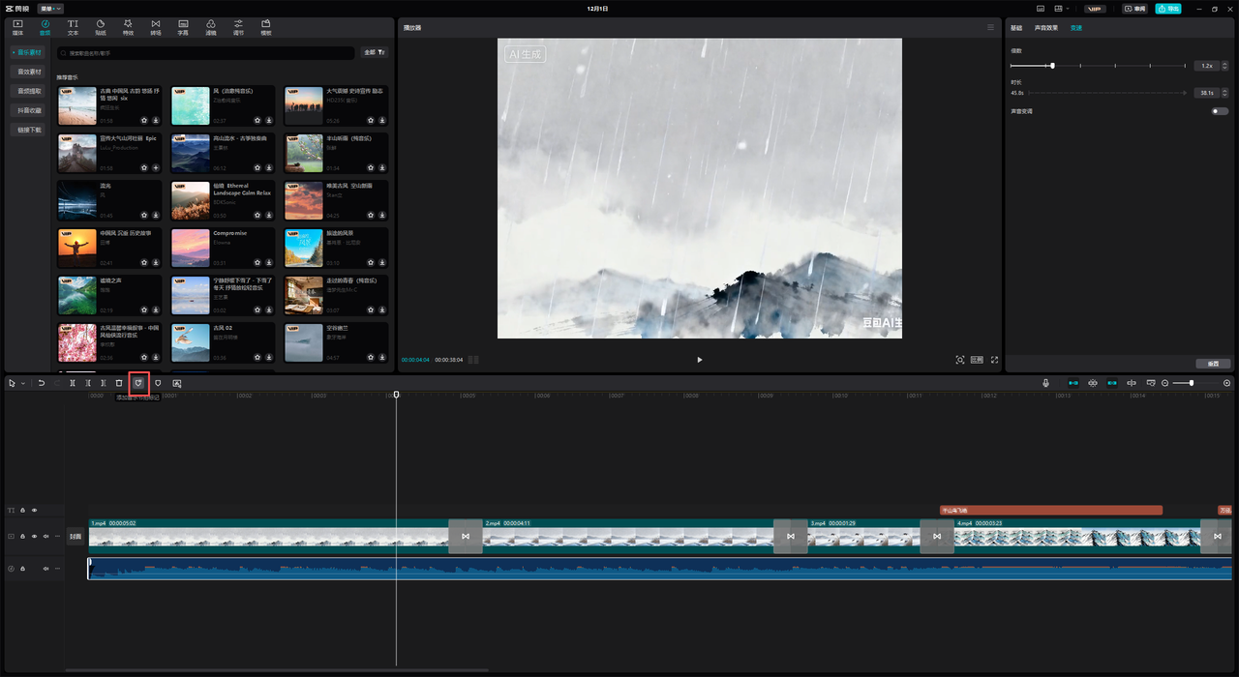Screen dimensions: 1239x677
Task: Click the microphone record voiceover icon
Action: coord(1045,384)
